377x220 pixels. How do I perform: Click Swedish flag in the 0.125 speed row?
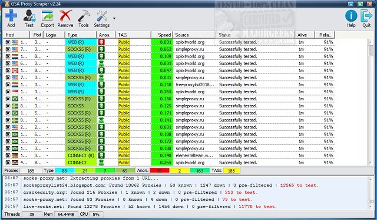[15, 106]
